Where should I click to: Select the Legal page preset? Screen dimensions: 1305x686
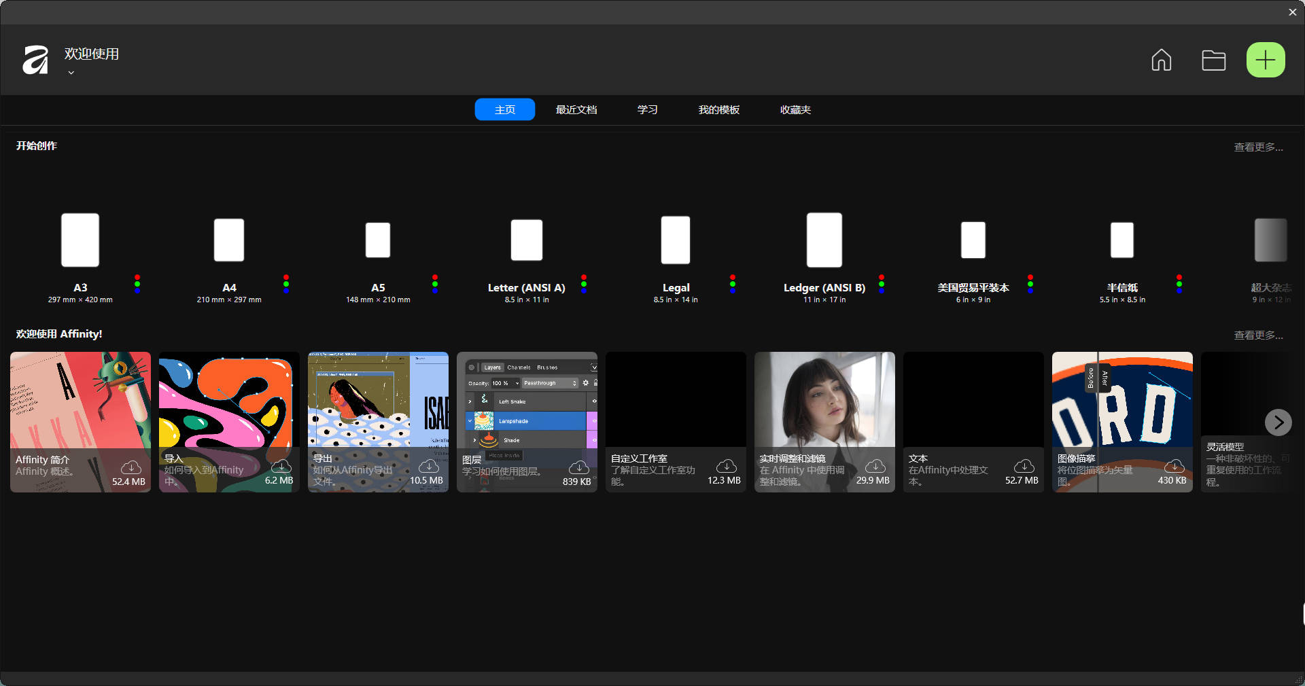(676, 240)
